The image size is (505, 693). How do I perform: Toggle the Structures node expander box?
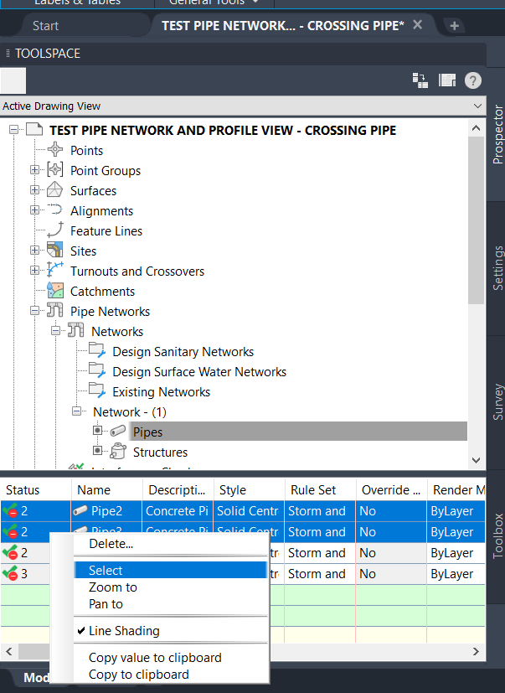coord(98,451)
